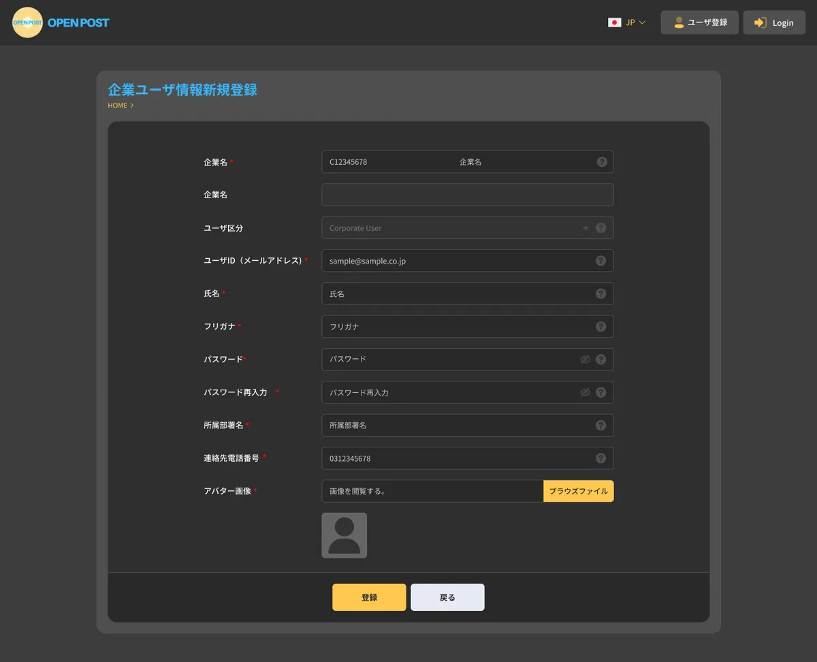817x662 pixels.
Task: Click the ブラウズファイル button
Action: pyautogui.click(x=579, y=491)
